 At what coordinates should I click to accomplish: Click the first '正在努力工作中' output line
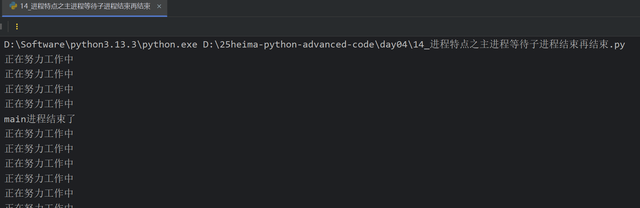pyautogui.click(x=39, y=59)
